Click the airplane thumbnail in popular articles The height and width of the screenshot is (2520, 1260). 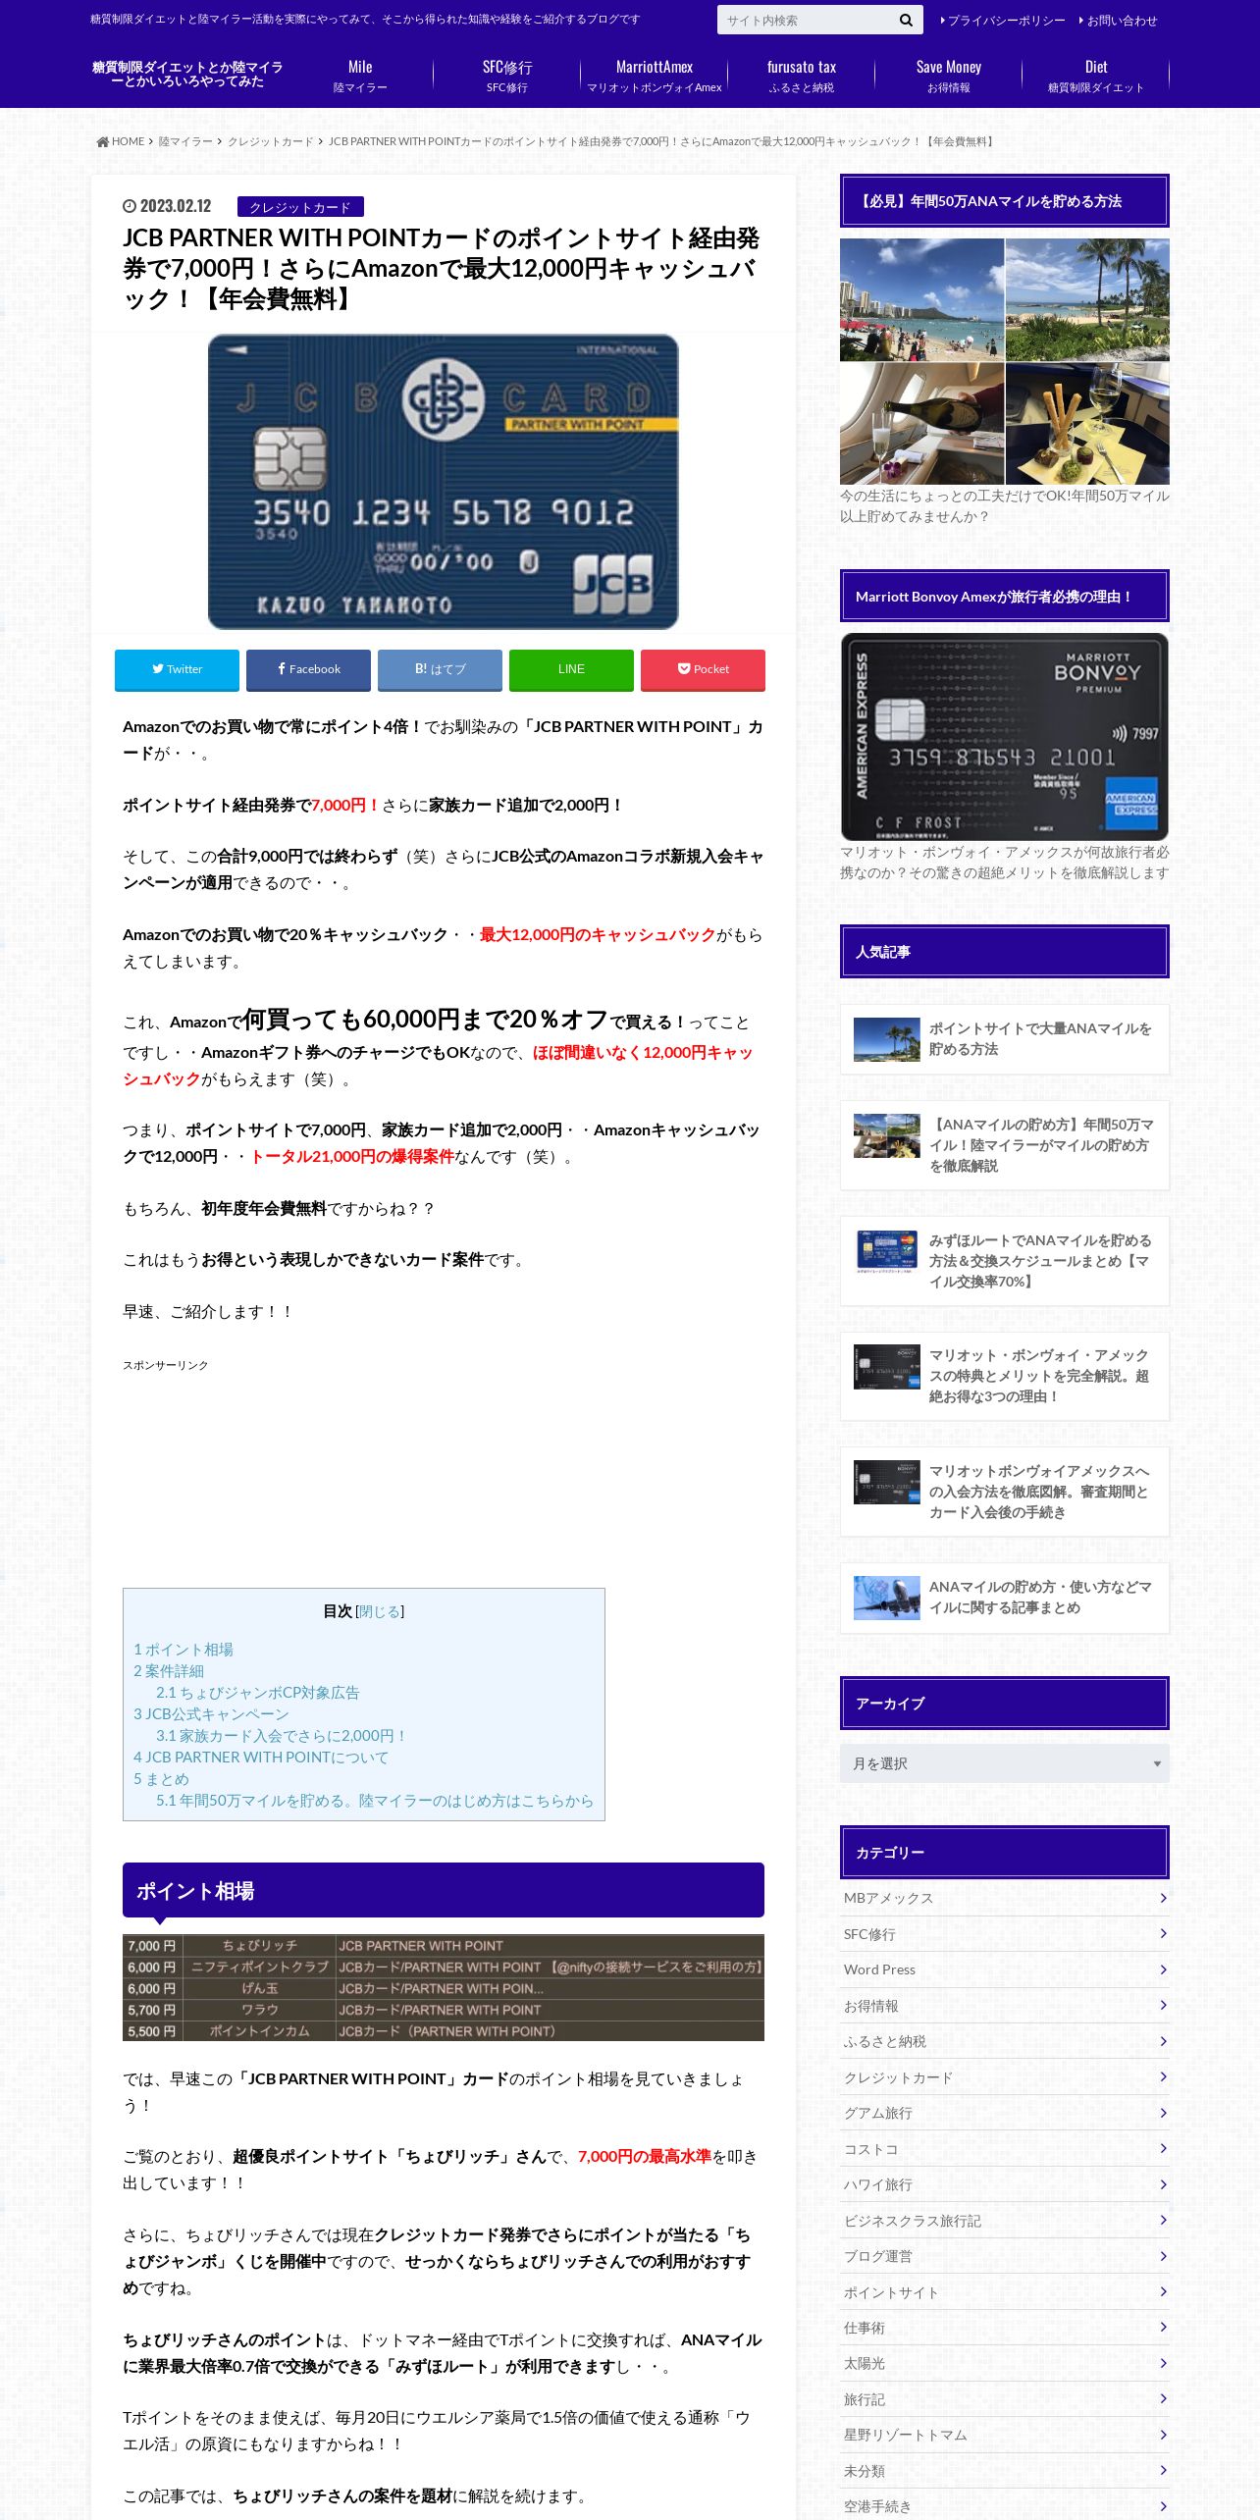[x=887, y=1598]
